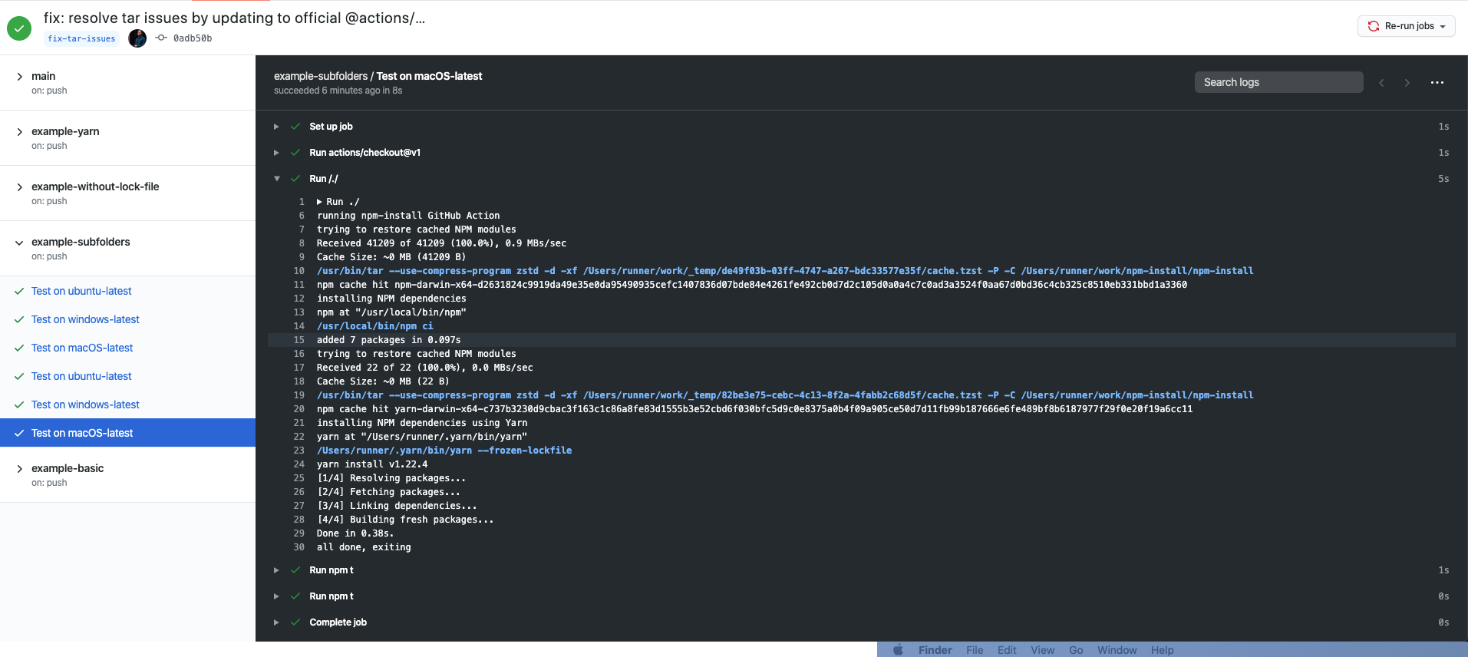
Task: Click the commit hash 0adb50b icon
Action: (161, 38)
